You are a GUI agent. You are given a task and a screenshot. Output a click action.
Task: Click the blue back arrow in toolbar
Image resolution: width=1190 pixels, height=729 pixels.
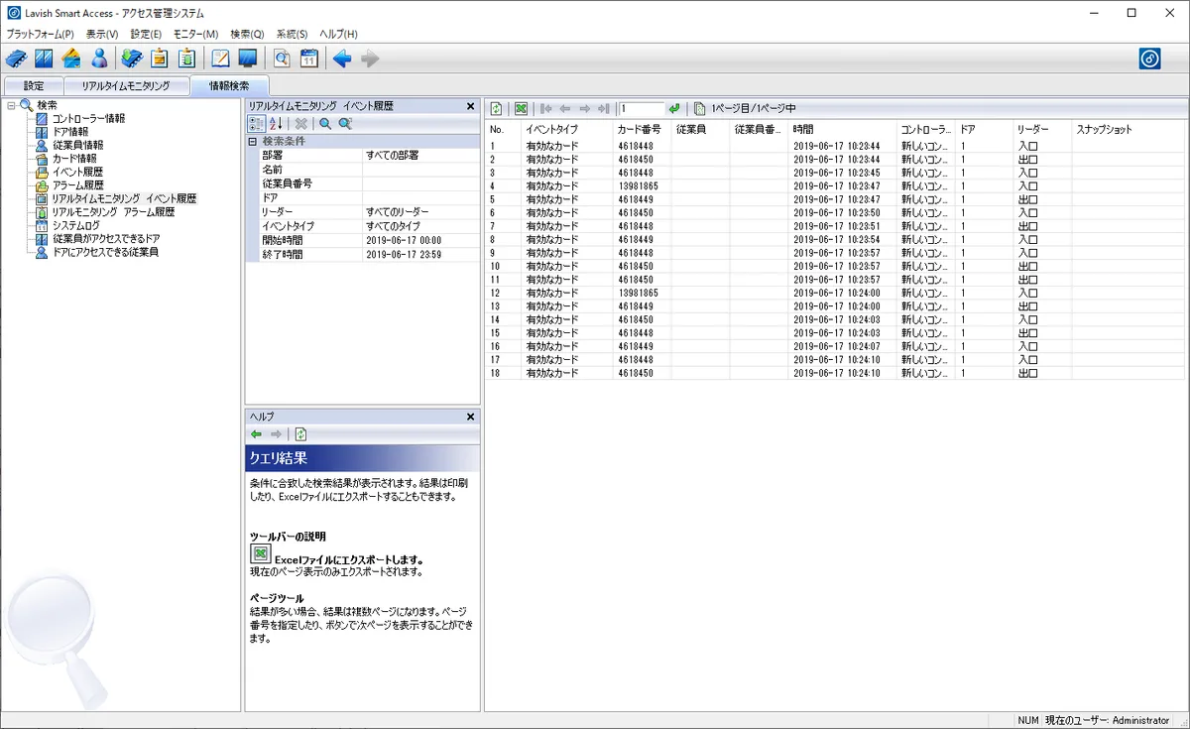[x=342, y=59]
